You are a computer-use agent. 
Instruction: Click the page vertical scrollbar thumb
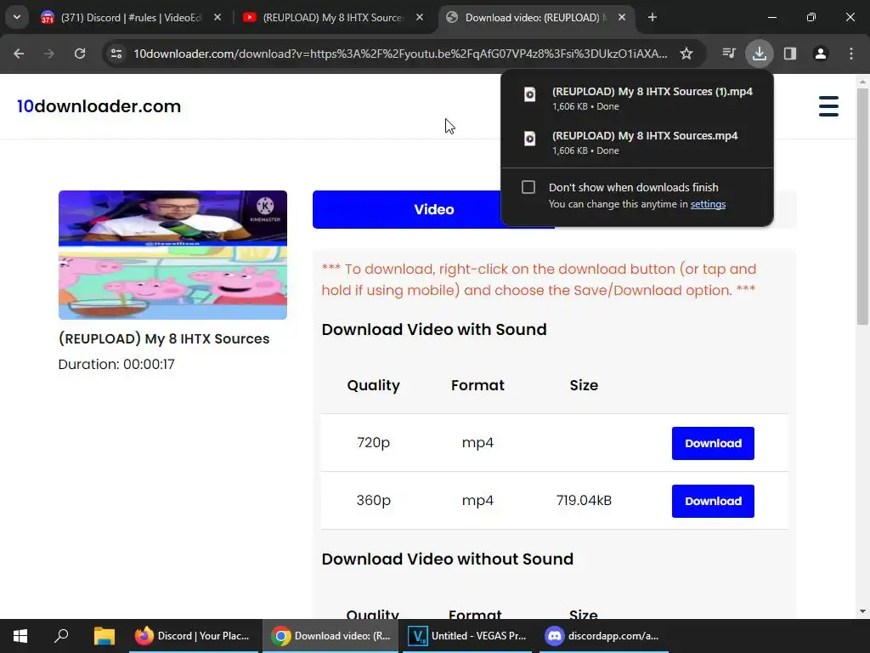tap(862, 207)
